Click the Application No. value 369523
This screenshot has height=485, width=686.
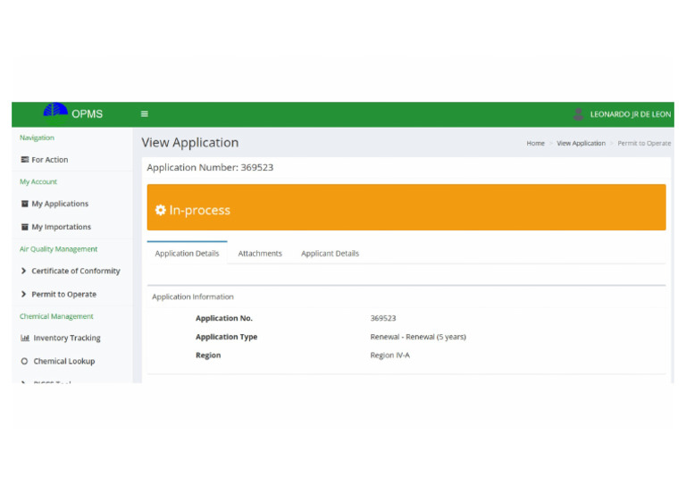(x=383, y=318)
